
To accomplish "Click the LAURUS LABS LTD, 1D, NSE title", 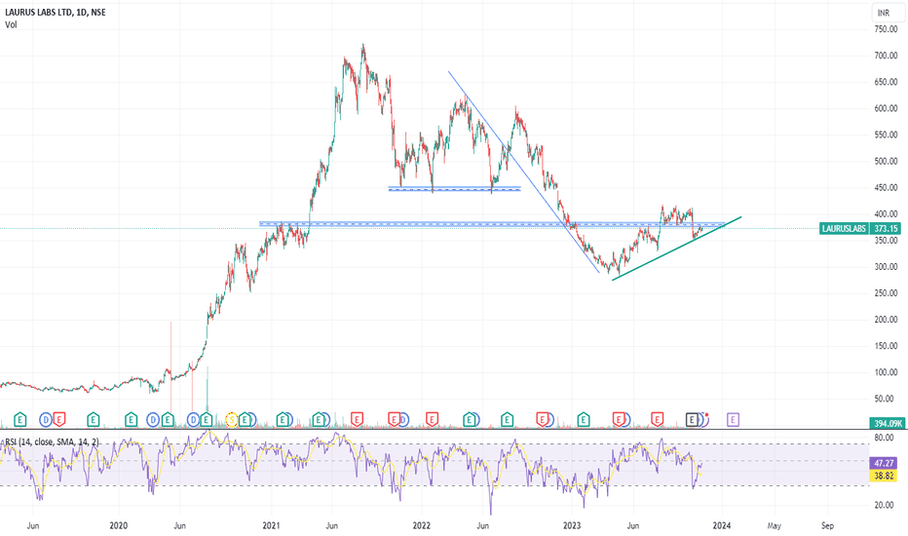I will point(55,12).
